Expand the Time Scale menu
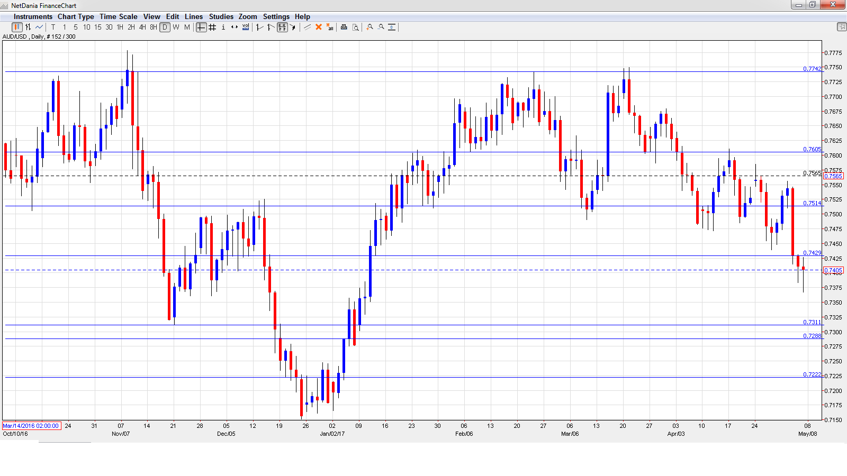Screen dimensions: 847x476 pos(119,16)
